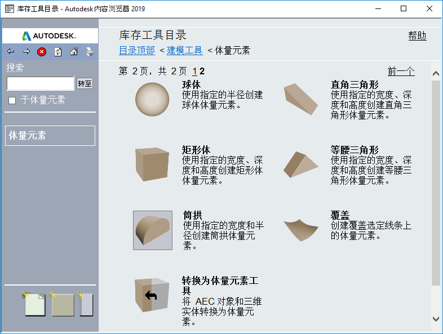
Task: Refresh the page with the reload icon
Action: pyautogui.click(x=58, y=52)
